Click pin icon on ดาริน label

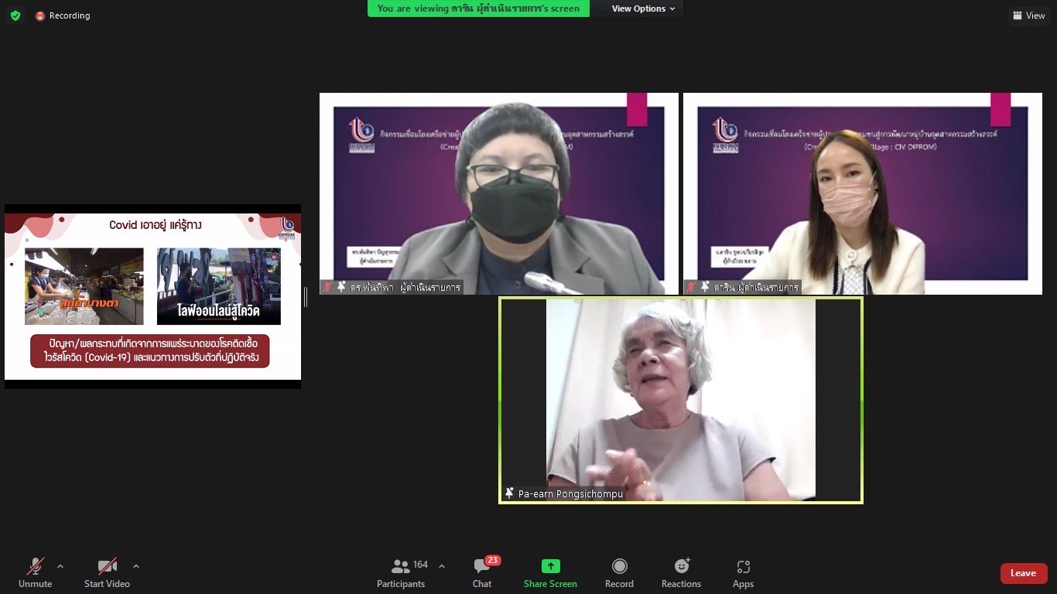click(705, 287)
